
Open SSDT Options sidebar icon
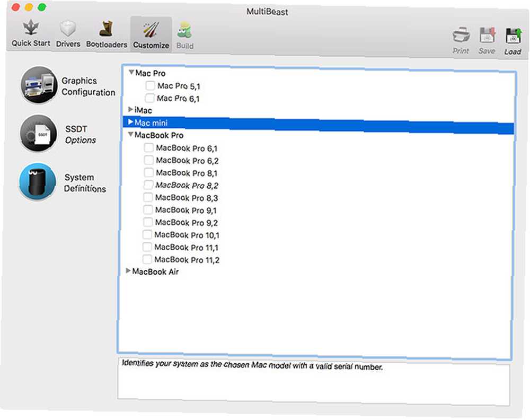pos(38,133)
